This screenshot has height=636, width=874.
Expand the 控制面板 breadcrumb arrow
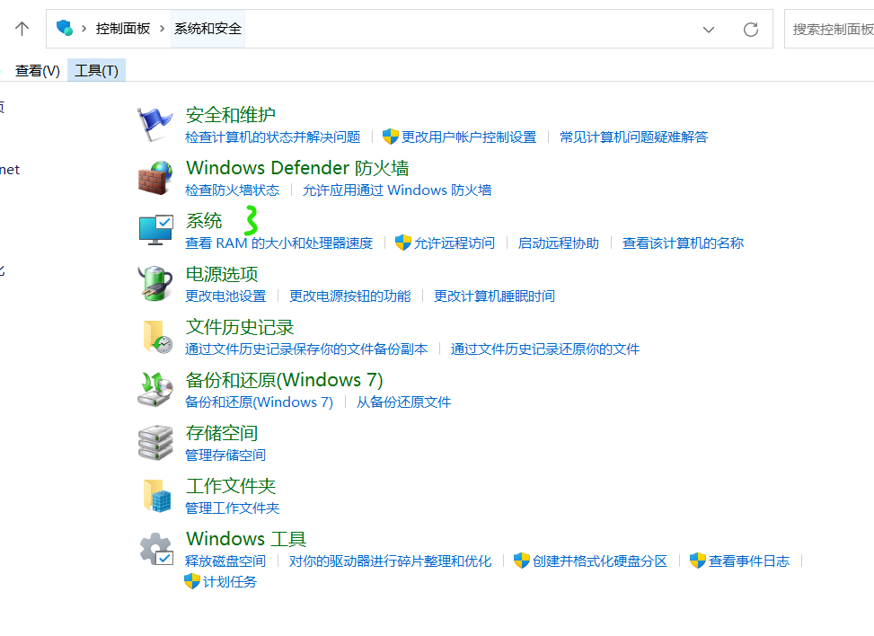click(163, 28)
